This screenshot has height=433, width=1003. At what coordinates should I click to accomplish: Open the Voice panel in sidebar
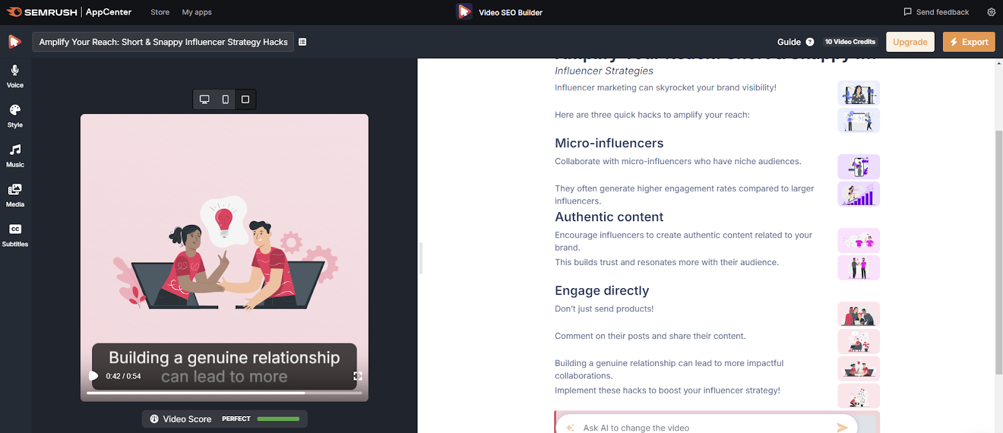point(15,76)
